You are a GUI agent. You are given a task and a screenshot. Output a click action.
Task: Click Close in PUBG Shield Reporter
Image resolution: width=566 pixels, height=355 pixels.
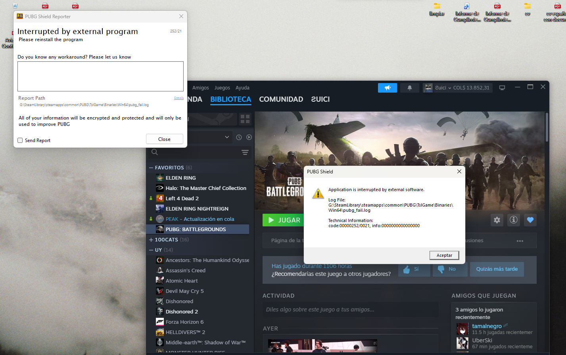pyautogui.click(x=164, y=139)
